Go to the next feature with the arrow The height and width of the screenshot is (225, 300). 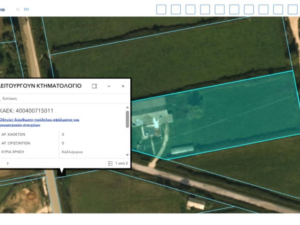8,163
